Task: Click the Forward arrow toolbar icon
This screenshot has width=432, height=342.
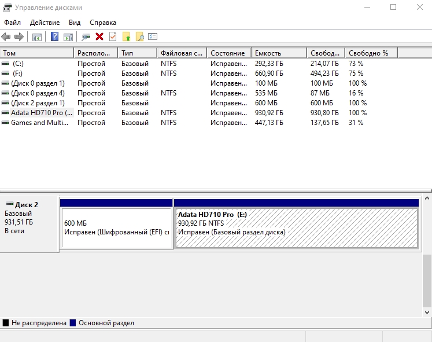Action: 19,37
